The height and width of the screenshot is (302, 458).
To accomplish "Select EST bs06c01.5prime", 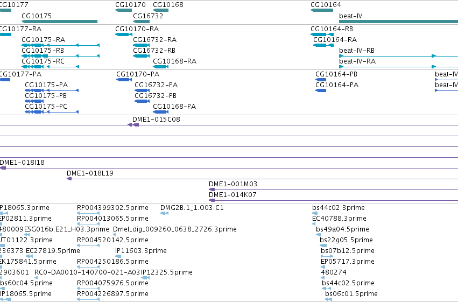I will click(329, 300).
